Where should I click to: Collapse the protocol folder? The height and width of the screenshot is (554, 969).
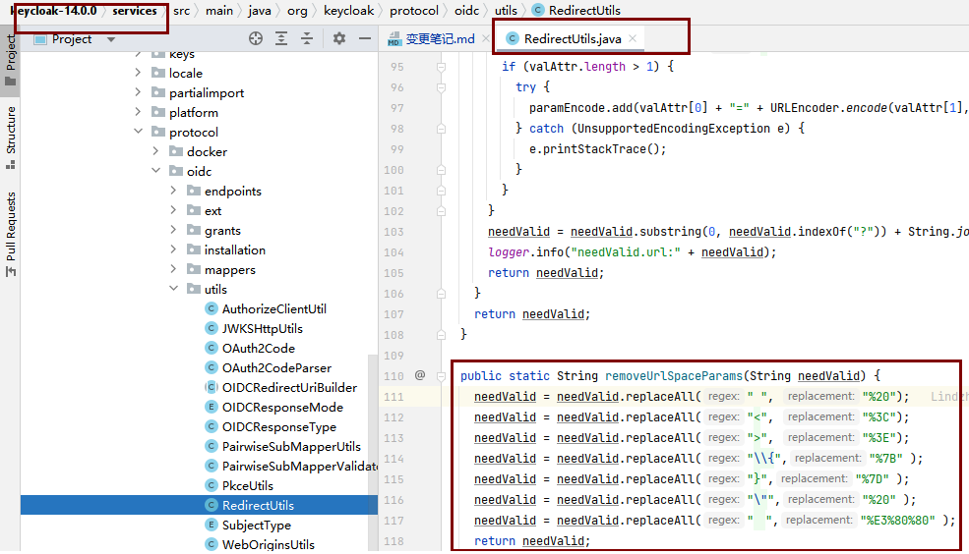click(138, 132)
